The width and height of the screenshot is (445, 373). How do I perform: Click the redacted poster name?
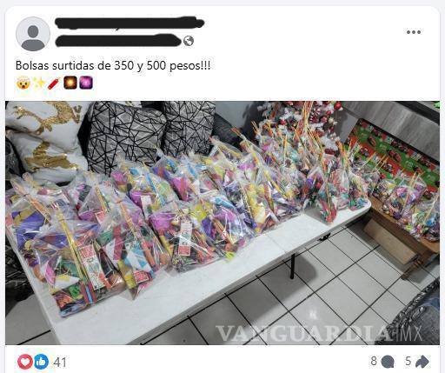coord(130,23)
